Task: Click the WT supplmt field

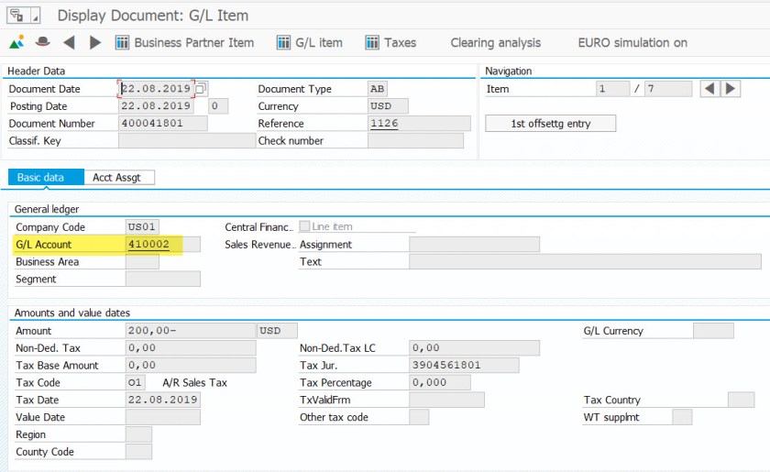Action: point(682,417)
